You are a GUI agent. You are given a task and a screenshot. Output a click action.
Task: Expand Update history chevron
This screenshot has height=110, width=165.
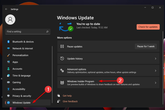click(x=155, y=59)
